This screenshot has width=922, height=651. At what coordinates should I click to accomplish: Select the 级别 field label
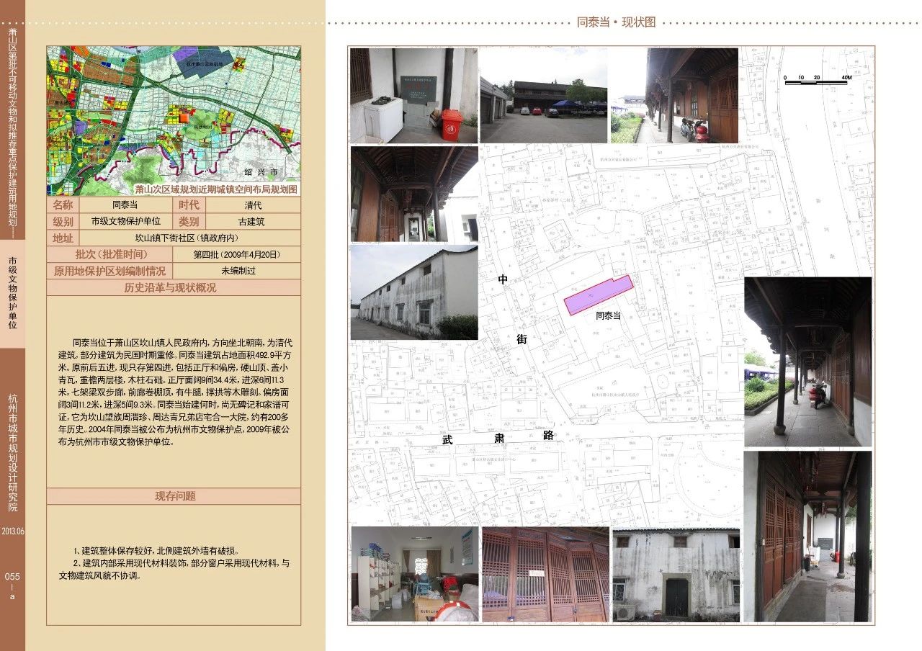63,221
